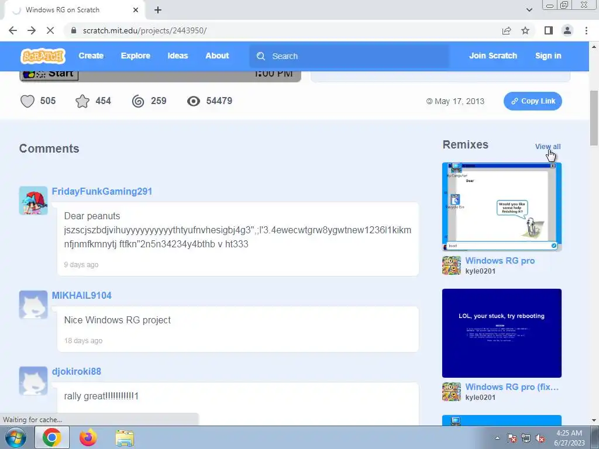Open the blue screen remix thumbnail
Screen dimensions: 599x449
pos(501,333)
